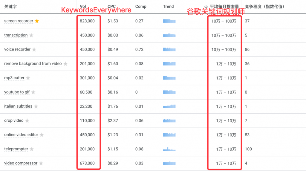Open trend chart for online video editor
The image size is (306, 171).
click(x=169, y=135)
